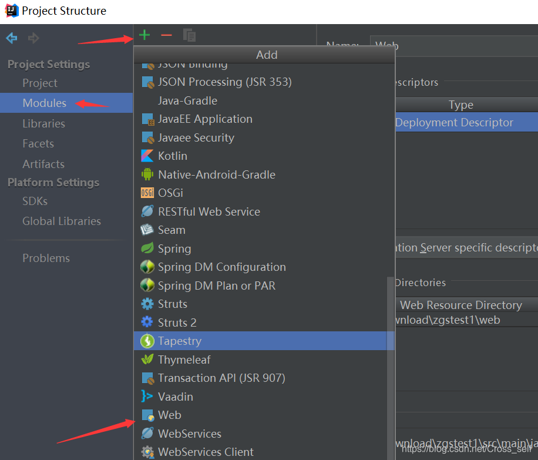Open SDKs under Platform Settings
The width and height of the screenshot is (538, 460).
[x=35, y=201]
